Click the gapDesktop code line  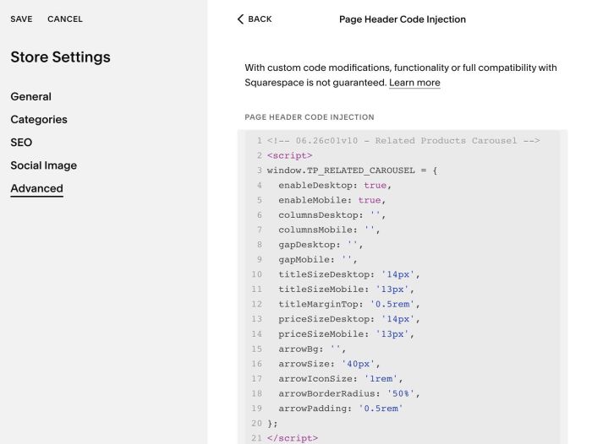[321, 245]
